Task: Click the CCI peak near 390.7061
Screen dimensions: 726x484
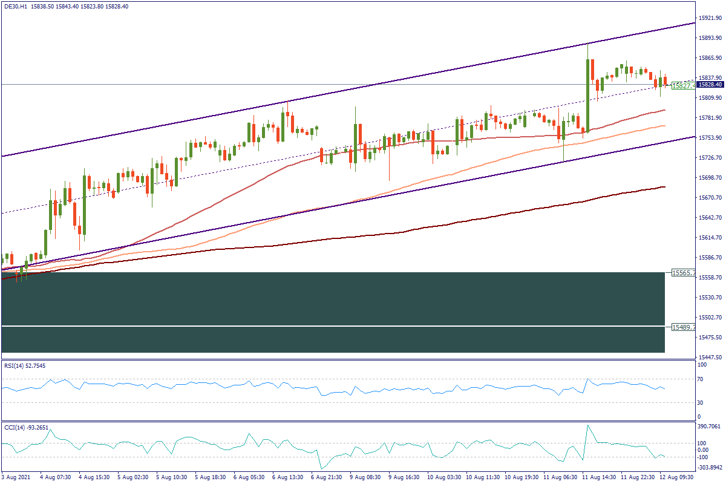Action: click(587, 425)
